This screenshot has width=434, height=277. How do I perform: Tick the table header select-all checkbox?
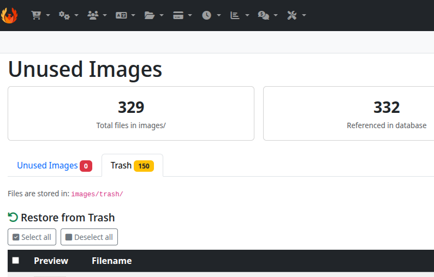[x=15, y=261]
